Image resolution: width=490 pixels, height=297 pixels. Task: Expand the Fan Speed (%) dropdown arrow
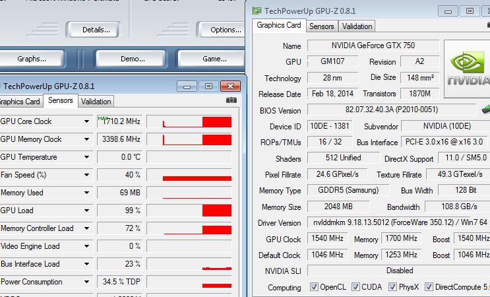[86, 175]
